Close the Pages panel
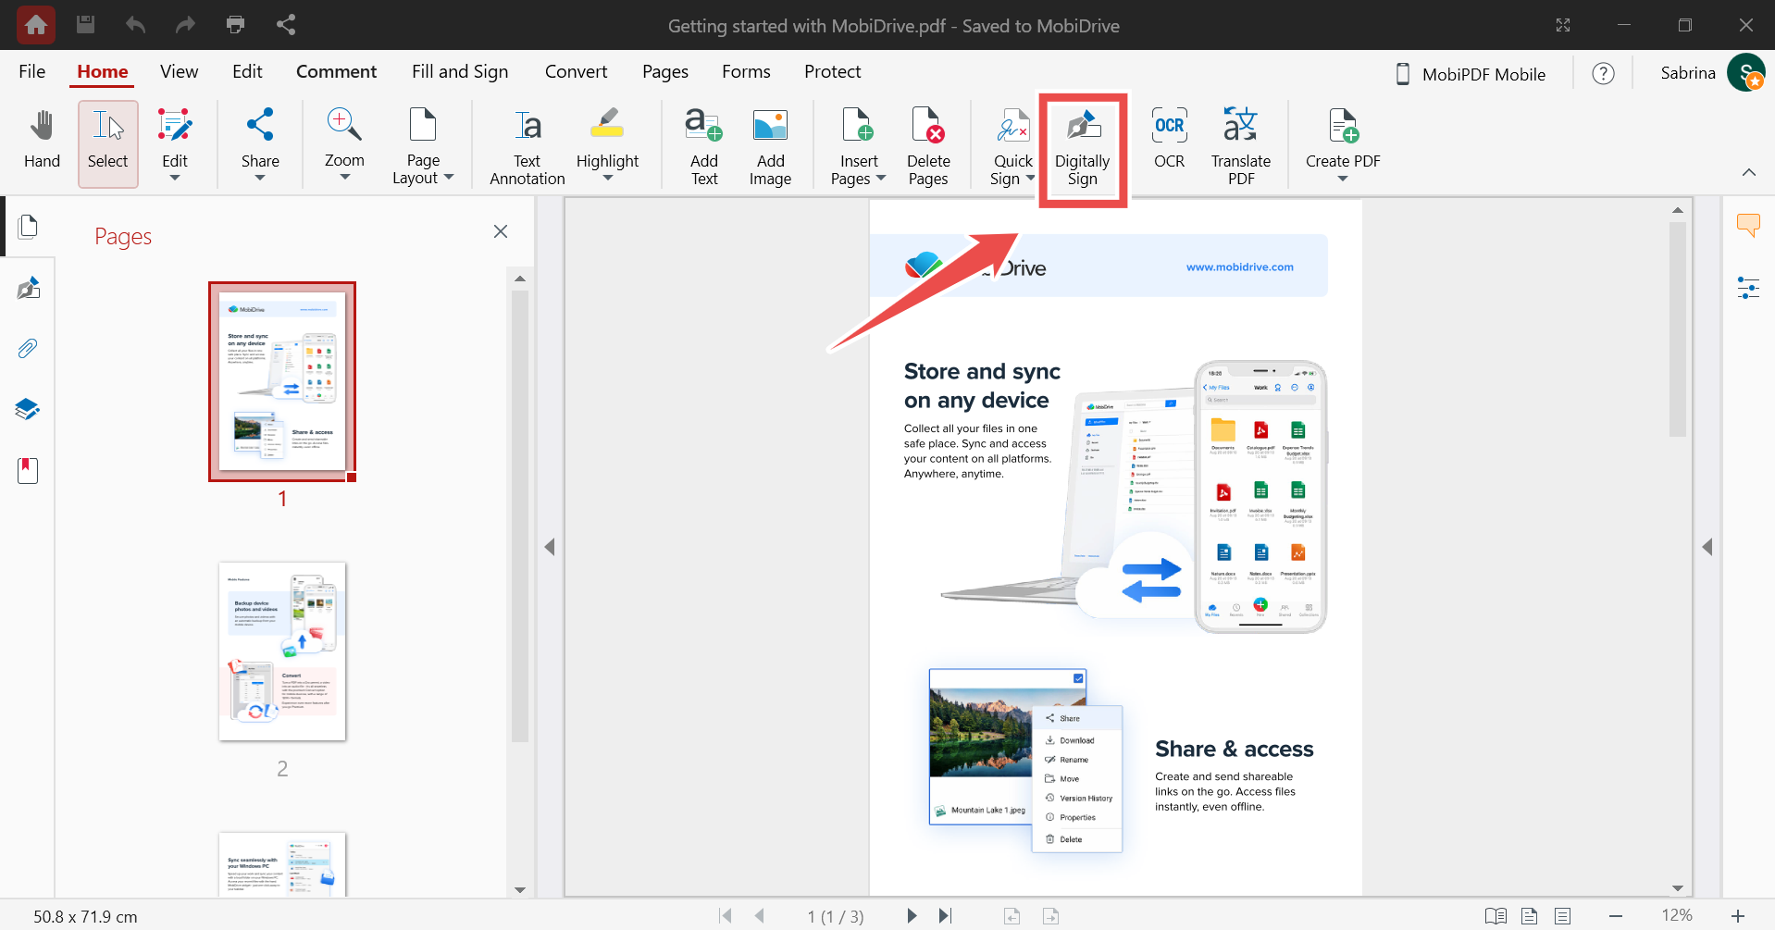1775x930 pixels. coord(501,231)
